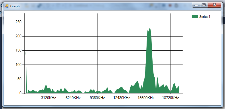This screenshot has height=109, width=225.
Task: Click the 150 y-axis label
Action: [x=18, y=50]
